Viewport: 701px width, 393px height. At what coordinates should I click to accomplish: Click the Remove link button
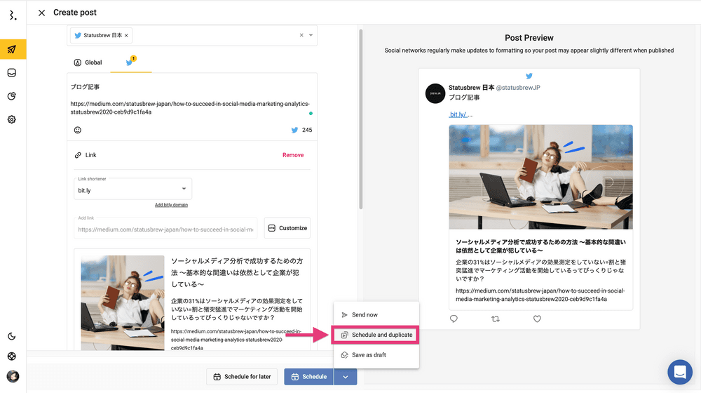293,155
